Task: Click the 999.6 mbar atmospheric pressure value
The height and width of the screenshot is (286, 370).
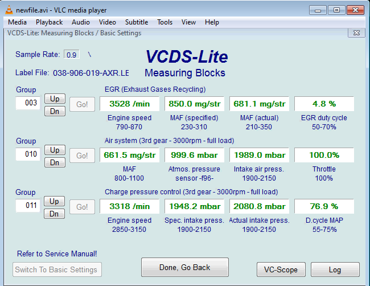Action: click(194, 155)
